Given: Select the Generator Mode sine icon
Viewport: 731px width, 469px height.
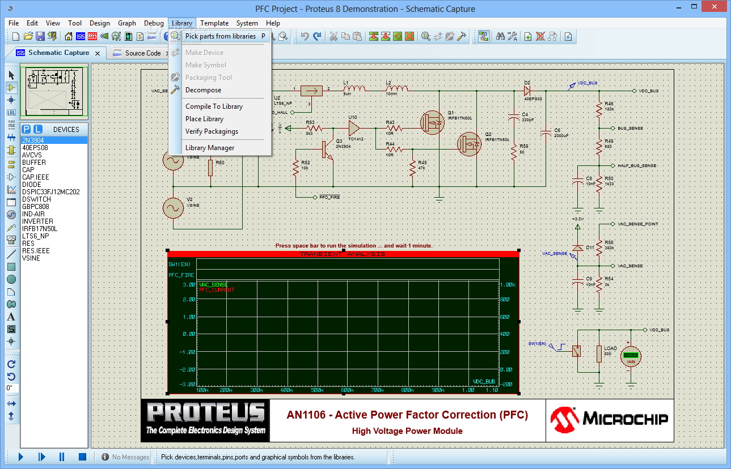Looking at the screenshot, I should tap(11, 215).
